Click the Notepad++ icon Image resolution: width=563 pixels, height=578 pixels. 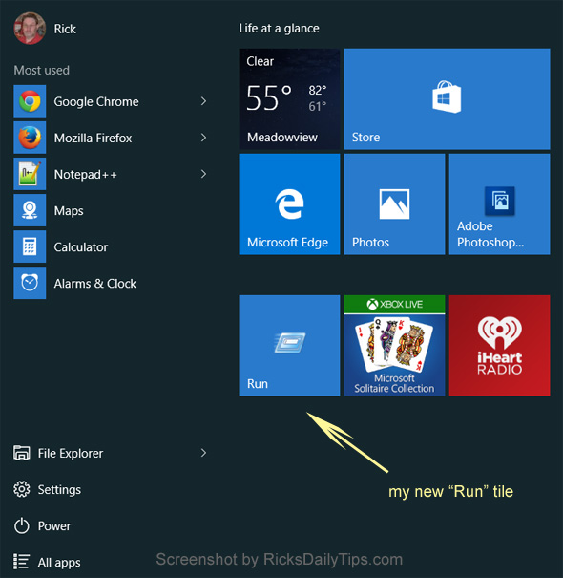coord(30,174)
